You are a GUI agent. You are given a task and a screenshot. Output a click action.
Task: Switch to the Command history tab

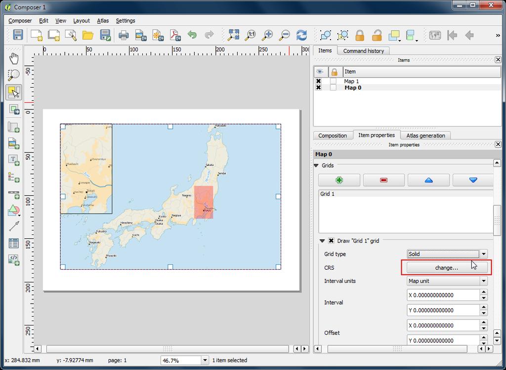point(363,51)
